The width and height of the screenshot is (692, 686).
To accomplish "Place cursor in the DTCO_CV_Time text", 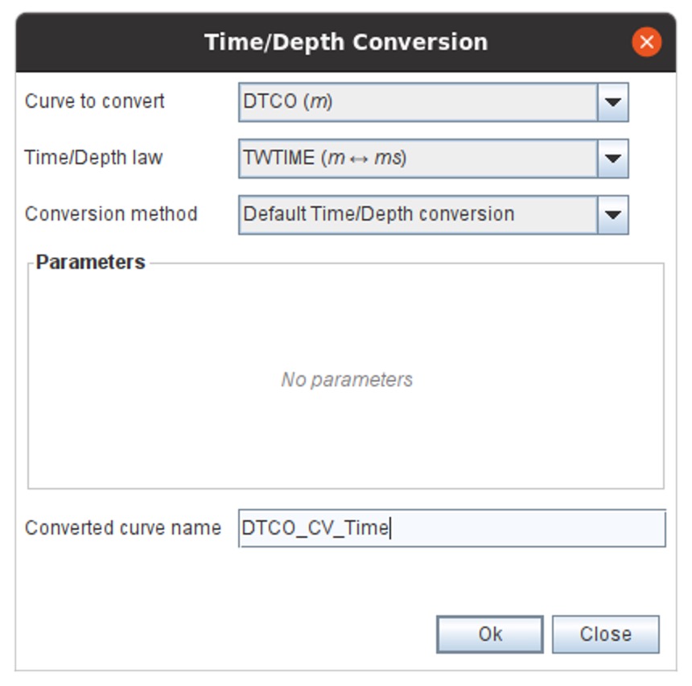I will 315,528.
